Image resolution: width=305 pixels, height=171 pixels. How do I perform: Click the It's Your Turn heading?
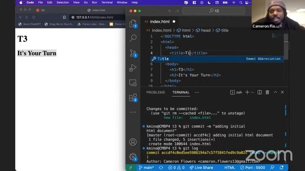click(x=37, y=53)
